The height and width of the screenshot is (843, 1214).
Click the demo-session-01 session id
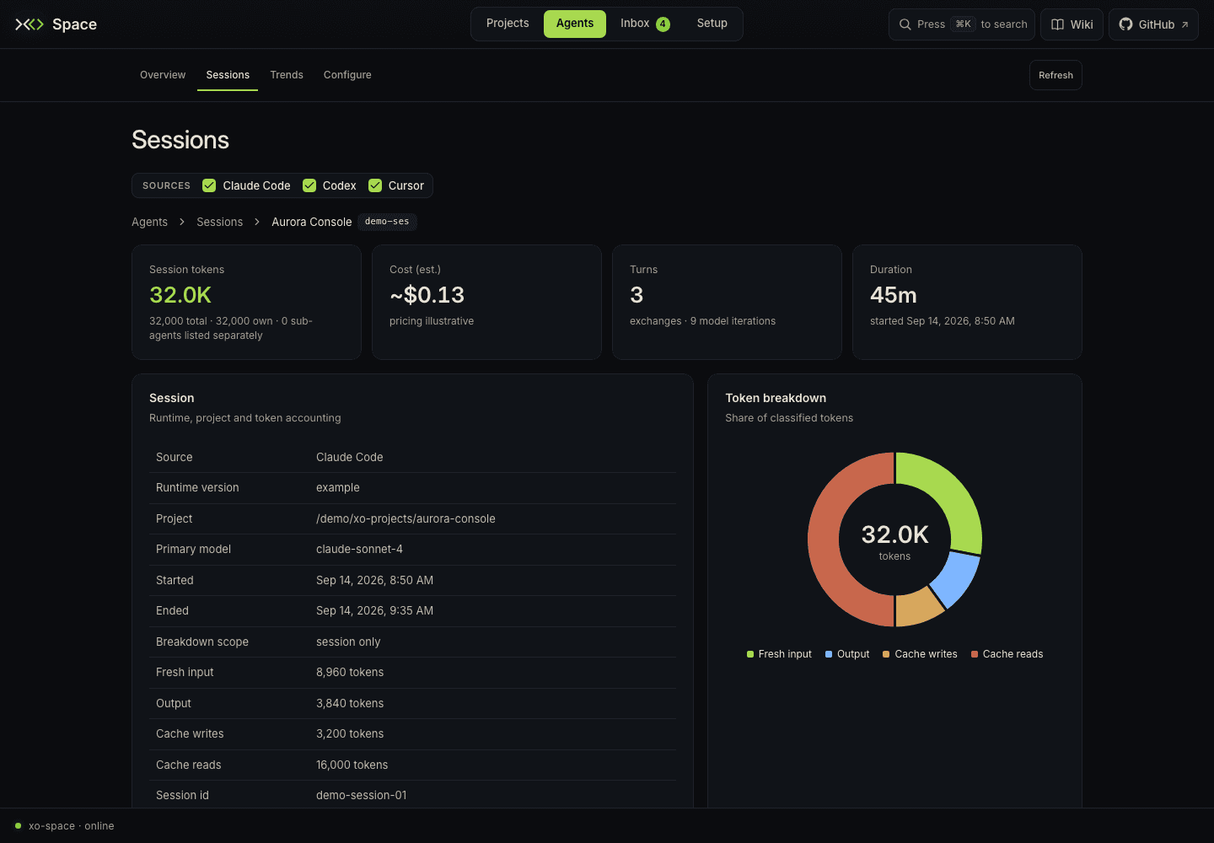pos(361,795)
